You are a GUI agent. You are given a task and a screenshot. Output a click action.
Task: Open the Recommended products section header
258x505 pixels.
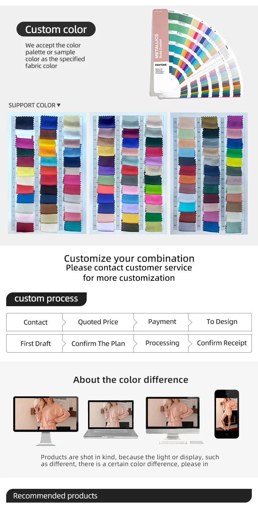coord(55,496)
